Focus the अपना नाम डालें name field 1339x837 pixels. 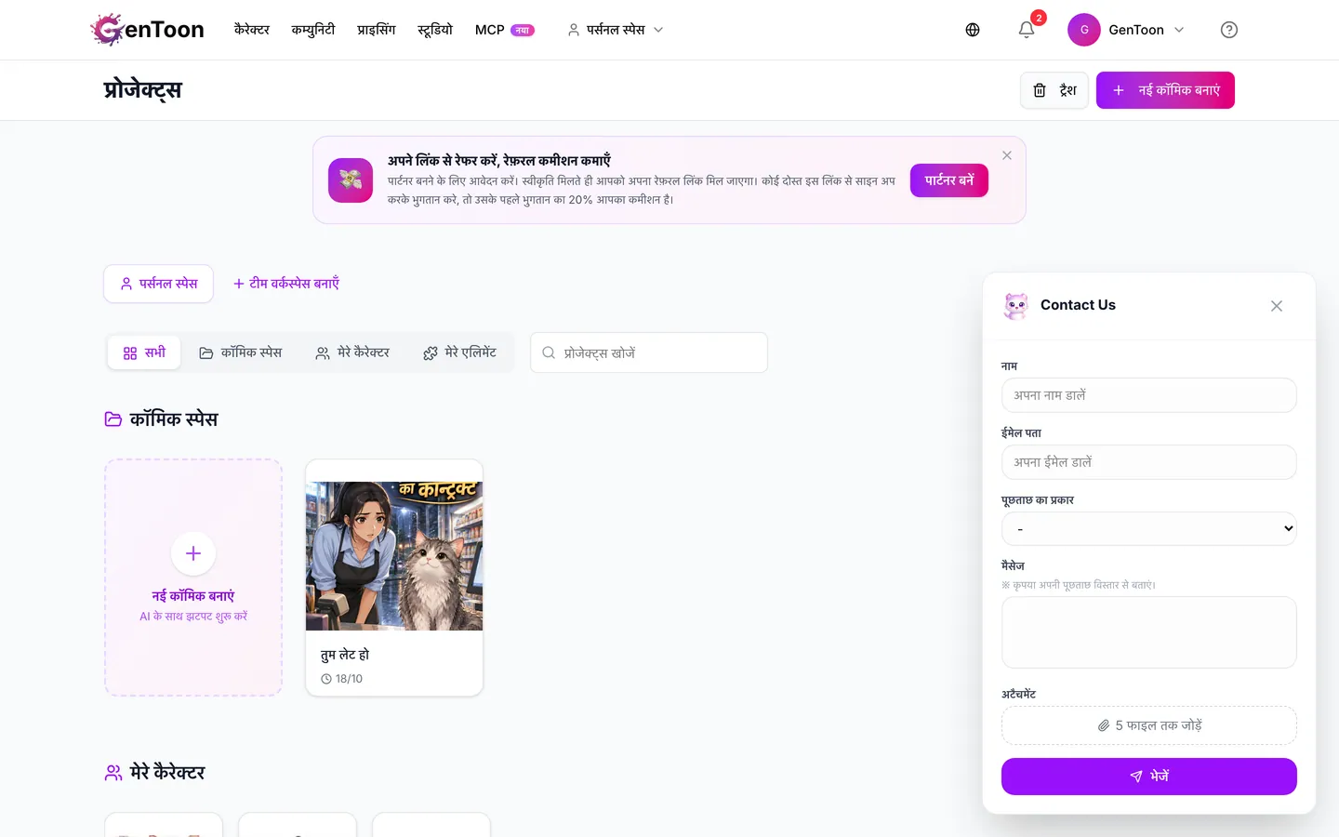click(1149, 395)
